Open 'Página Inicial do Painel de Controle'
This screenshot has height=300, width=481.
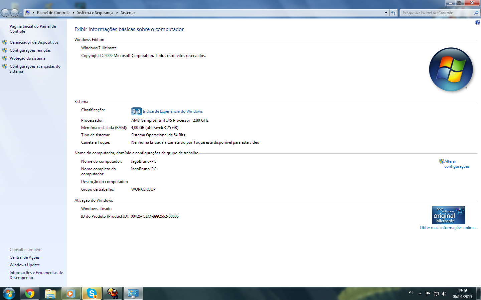(x=33, y=29)
